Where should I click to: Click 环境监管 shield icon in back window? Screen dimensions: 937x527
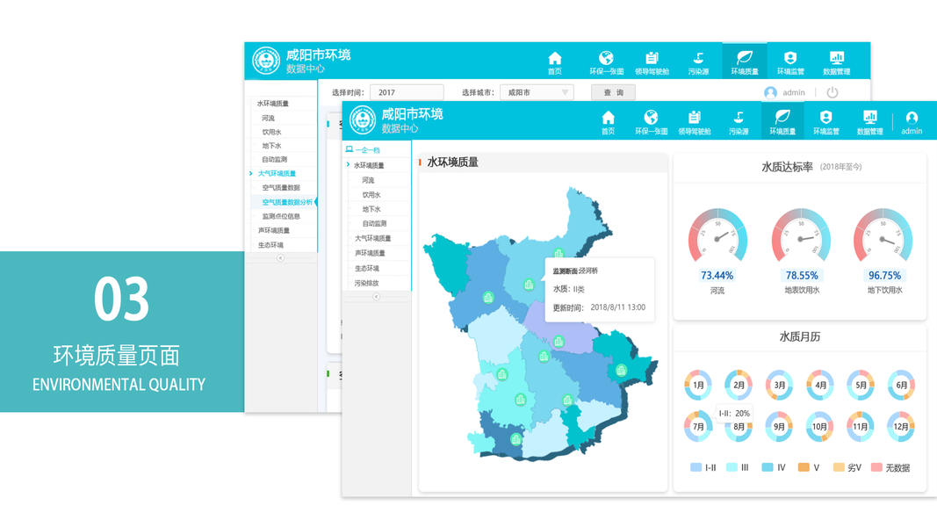click(x=790, y=58)
